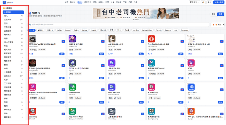Click the flag badge on VOBOMJKVPY card
226x125 pixels.
click(142, 90)
